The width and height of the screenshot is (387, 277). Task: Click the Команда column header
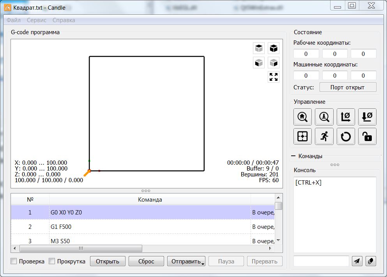pos(150,200)
